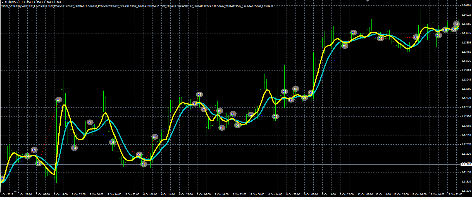Click the 8 Oct 22:00 time label
472x197 pixels.
[293, 194]
